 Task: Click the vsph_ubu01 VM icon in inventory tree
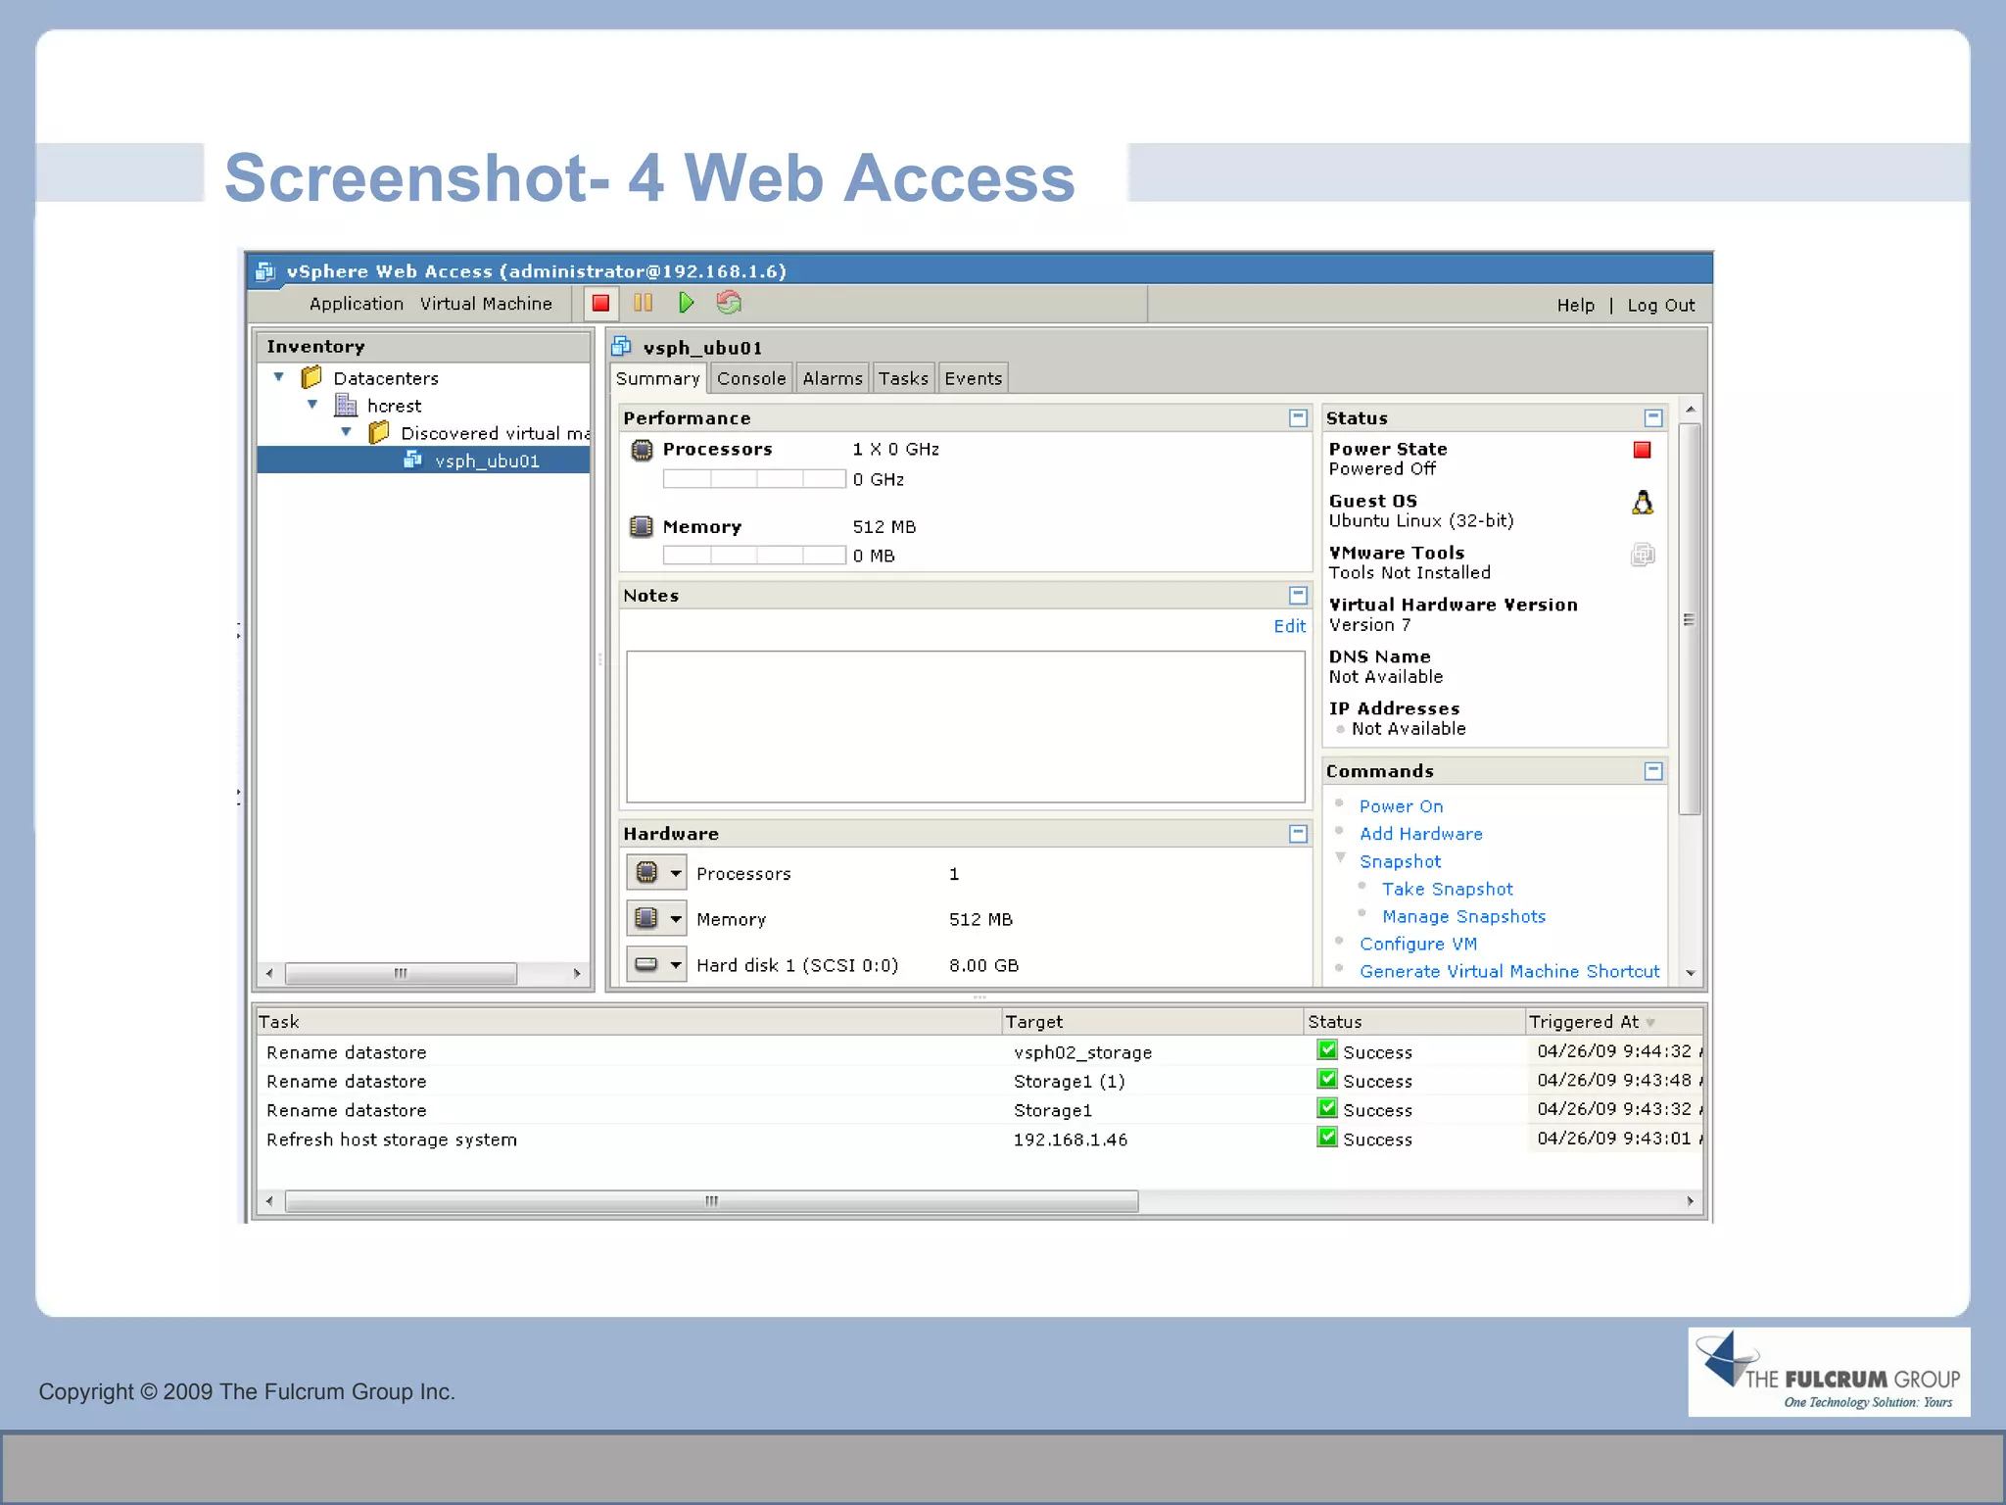pos(413,460)
